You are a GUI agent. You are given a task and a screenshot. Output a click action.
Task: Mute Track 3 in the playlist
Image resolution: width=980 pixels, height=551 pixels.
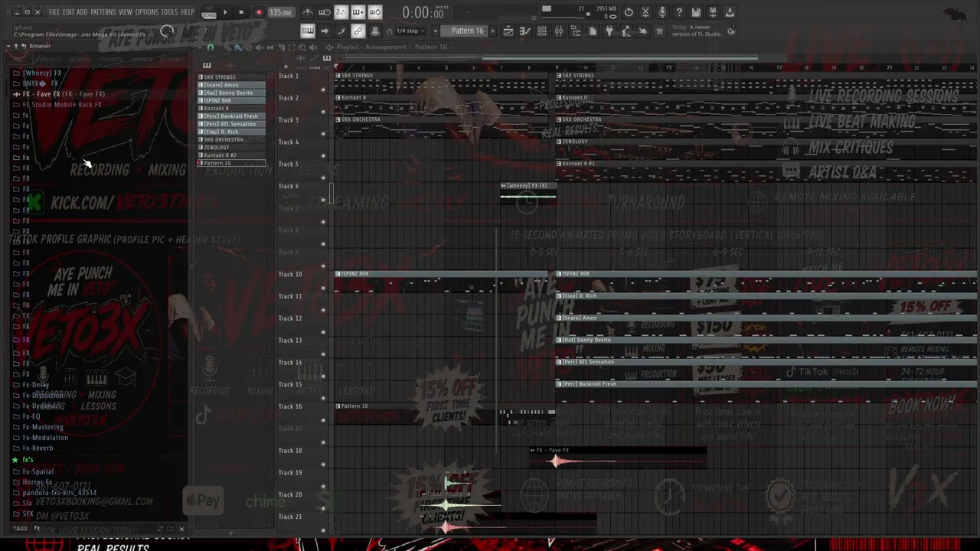tap(323, 134)
